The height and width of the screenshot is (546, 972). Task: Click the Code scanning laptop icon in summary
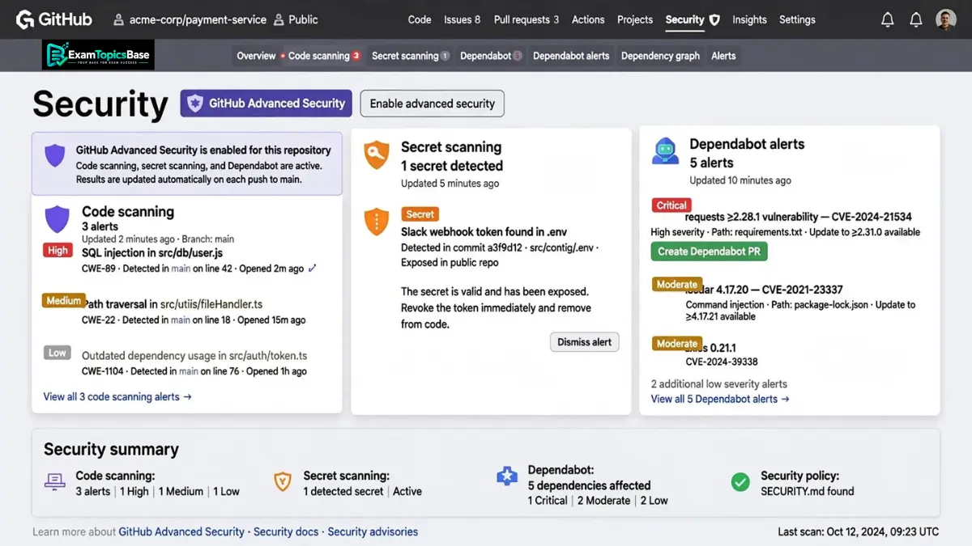point(54,482)
